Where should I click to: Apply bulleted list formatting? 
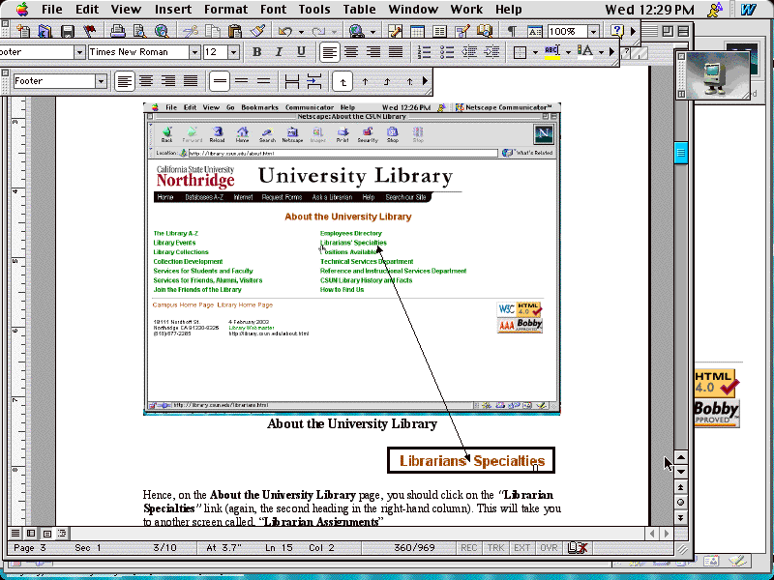446,52
